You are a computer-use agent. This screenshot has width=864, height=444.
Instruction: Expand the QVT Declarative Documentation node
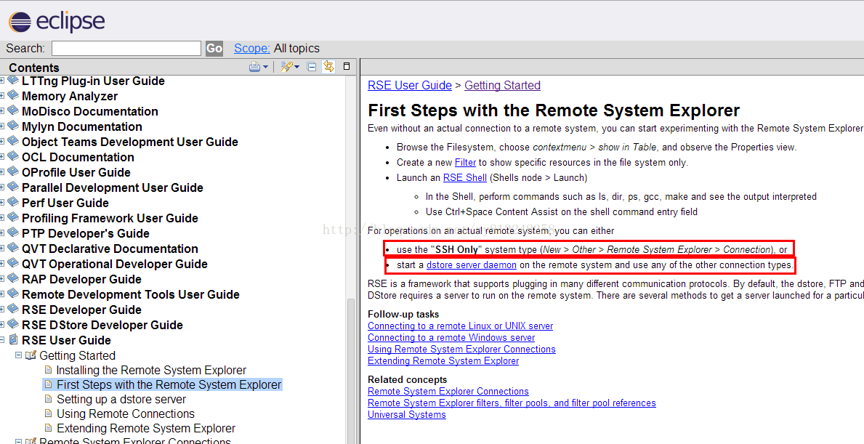coord(1,249)
